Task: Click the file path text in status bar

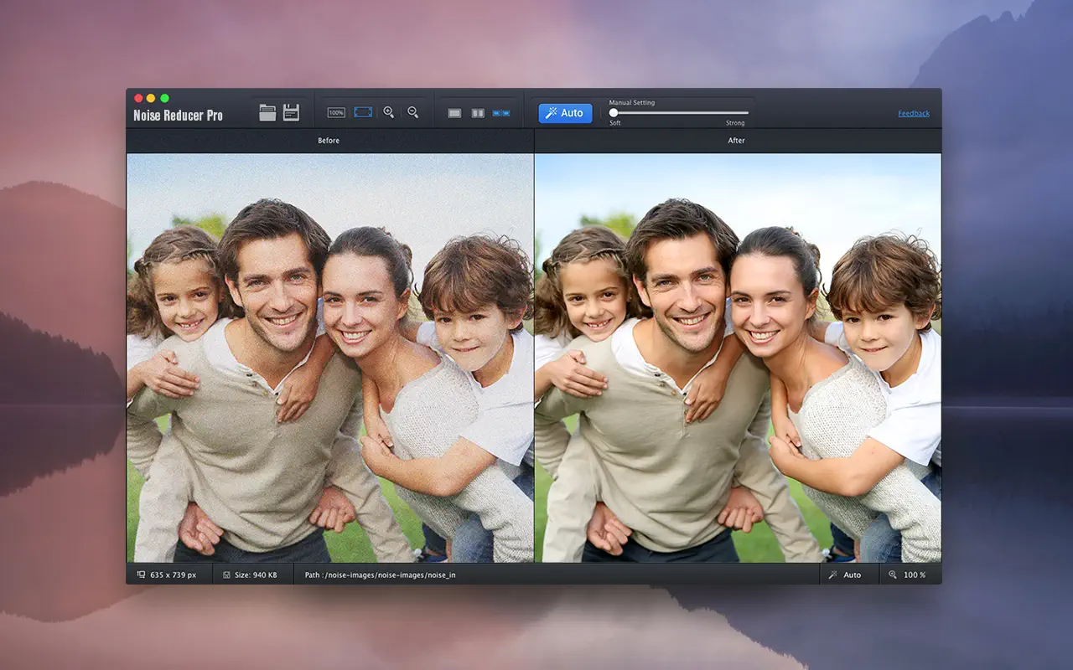Action: tap(381, 575)
